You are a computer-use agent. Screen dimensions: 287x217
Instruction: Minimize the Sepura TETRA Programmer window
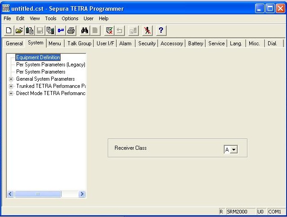[259, 8]
